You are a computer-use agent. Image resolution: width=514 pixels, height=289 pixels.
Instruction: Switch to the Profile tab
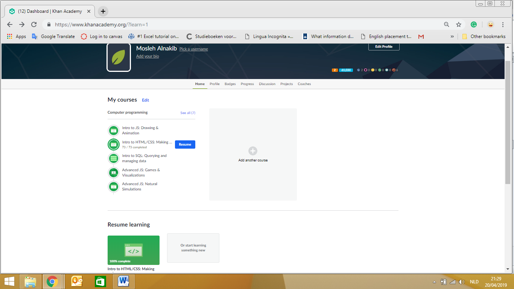(214, 84)
